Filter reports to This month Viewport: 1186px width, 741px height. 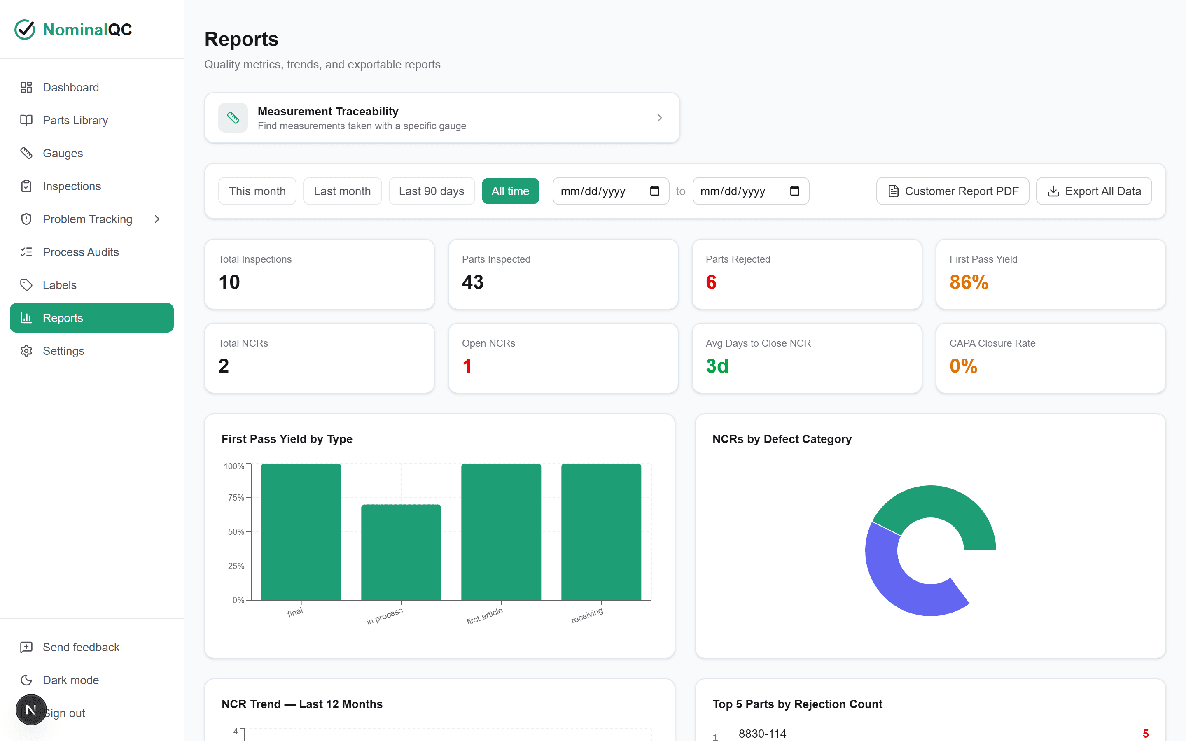[257, 191]
